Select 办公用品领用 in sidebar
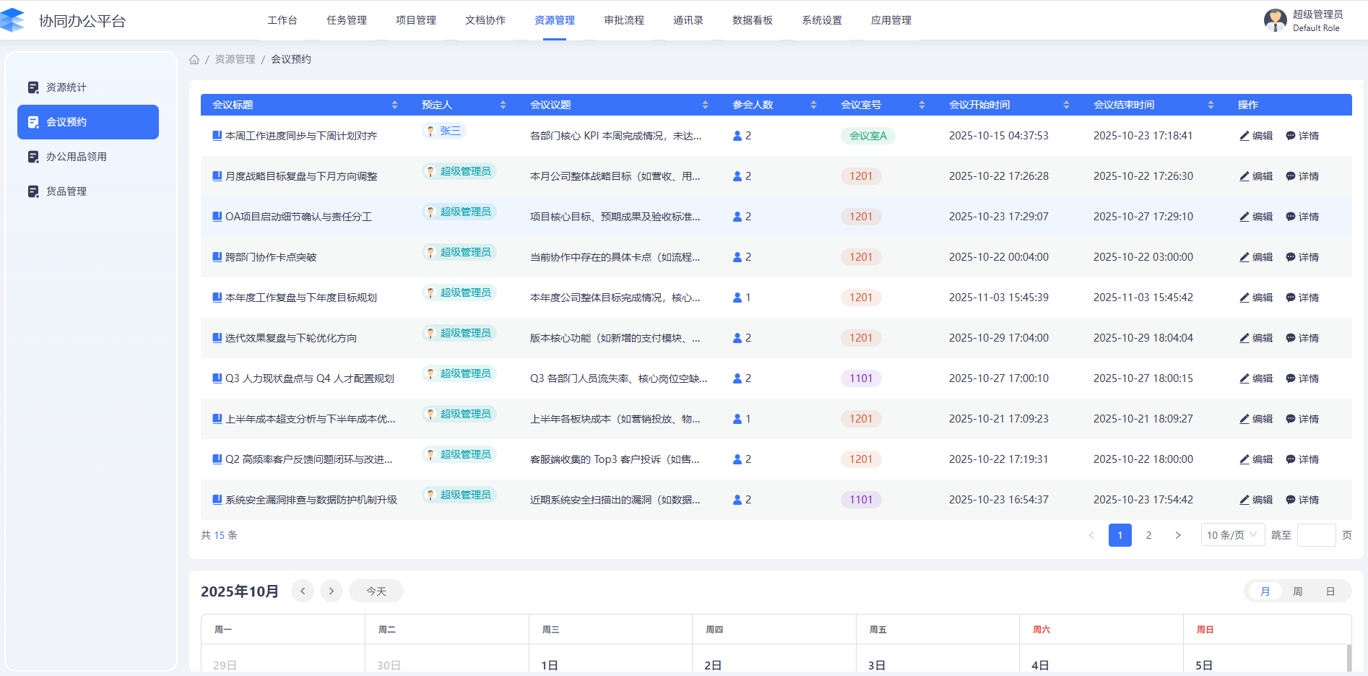This screenshot has height=676, width=1368. 76,157
